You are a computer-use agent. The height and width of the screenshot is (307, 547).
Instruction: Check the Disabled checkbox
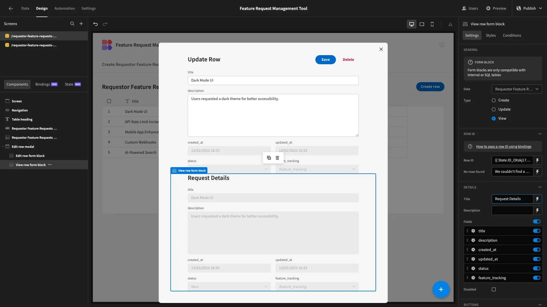click(494, 289)
